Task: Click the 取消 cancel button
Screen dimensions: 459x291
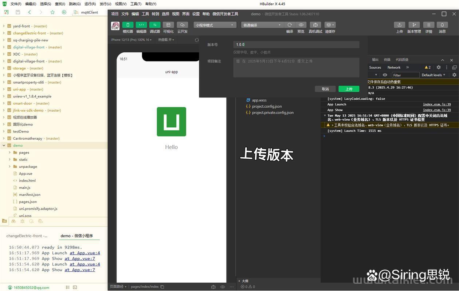Action: tap(325, 89)
